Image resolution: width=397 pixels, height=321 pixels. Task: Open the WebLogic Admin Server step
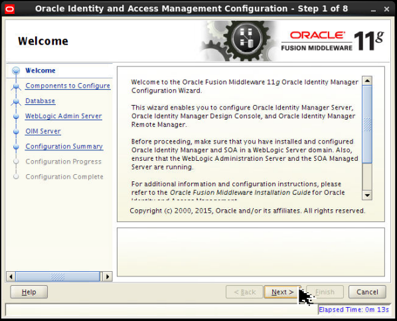pos(63,116)
